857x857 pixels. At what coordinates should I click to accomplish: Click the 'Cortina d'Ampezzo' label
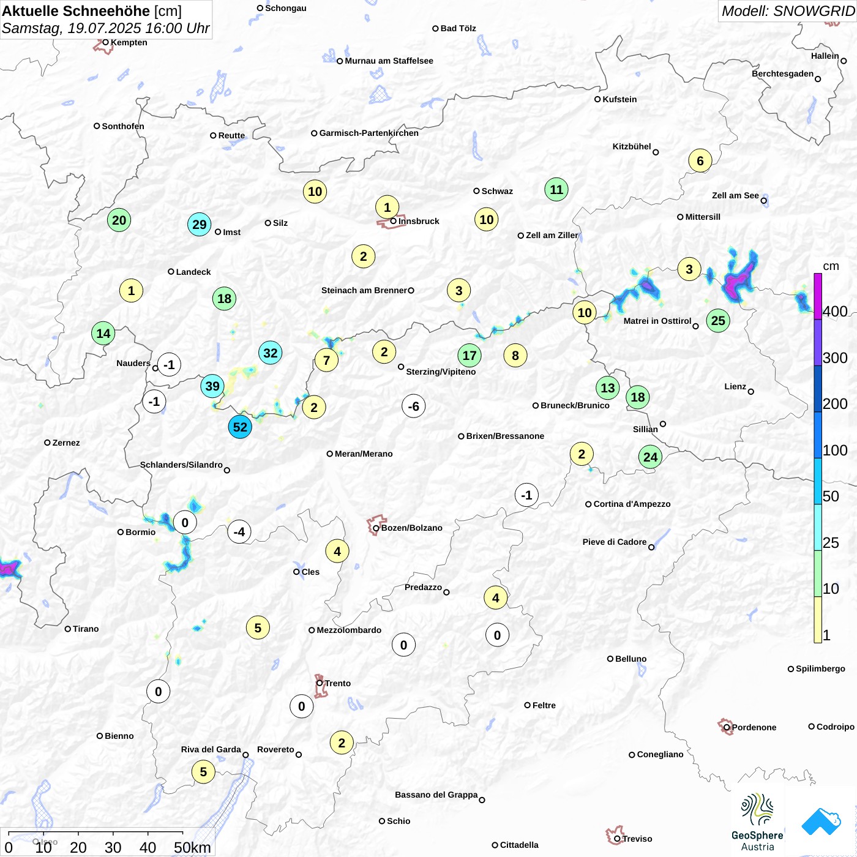click(x=632, y=504)
